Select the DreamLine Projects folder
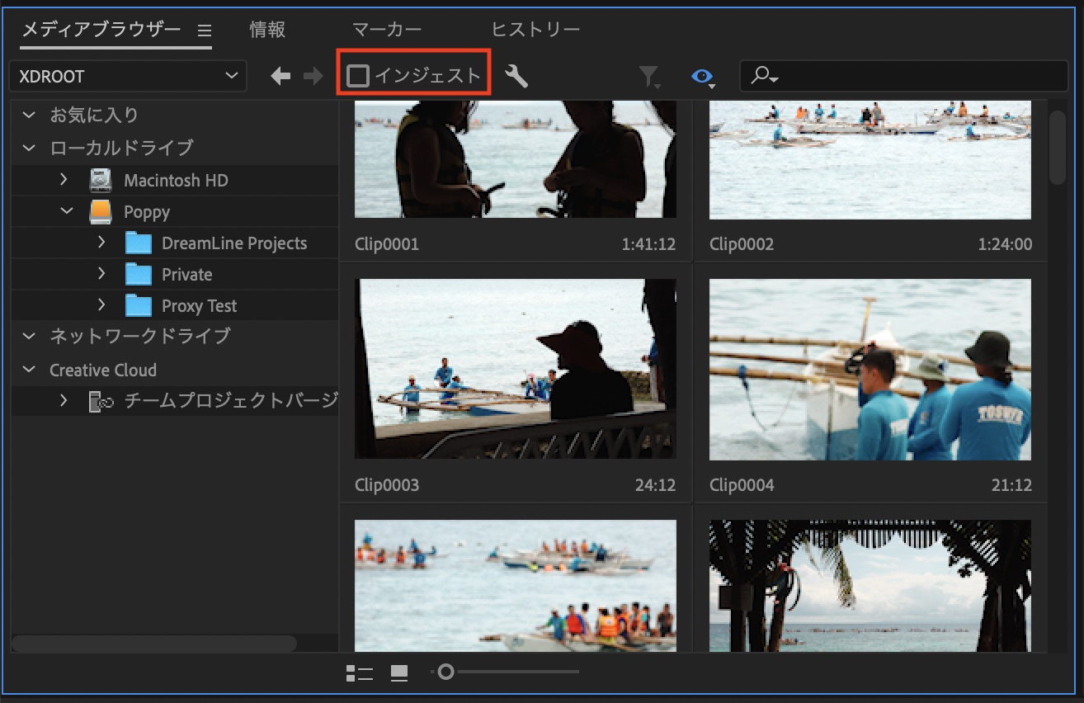 [x=234, y=243]
